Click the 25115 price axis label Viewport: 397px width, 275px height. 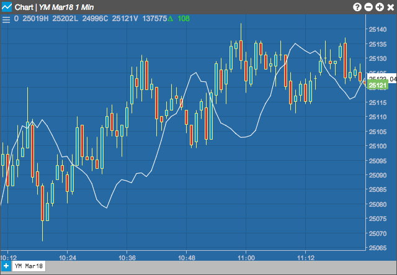pos(378,102)
